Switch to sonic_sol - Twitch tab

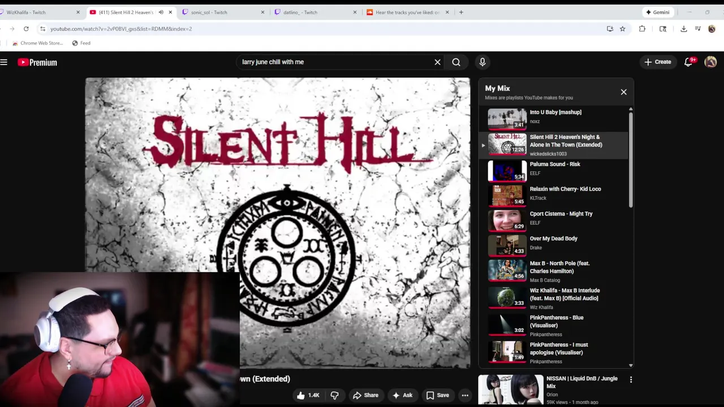click(x=221, y=12)
